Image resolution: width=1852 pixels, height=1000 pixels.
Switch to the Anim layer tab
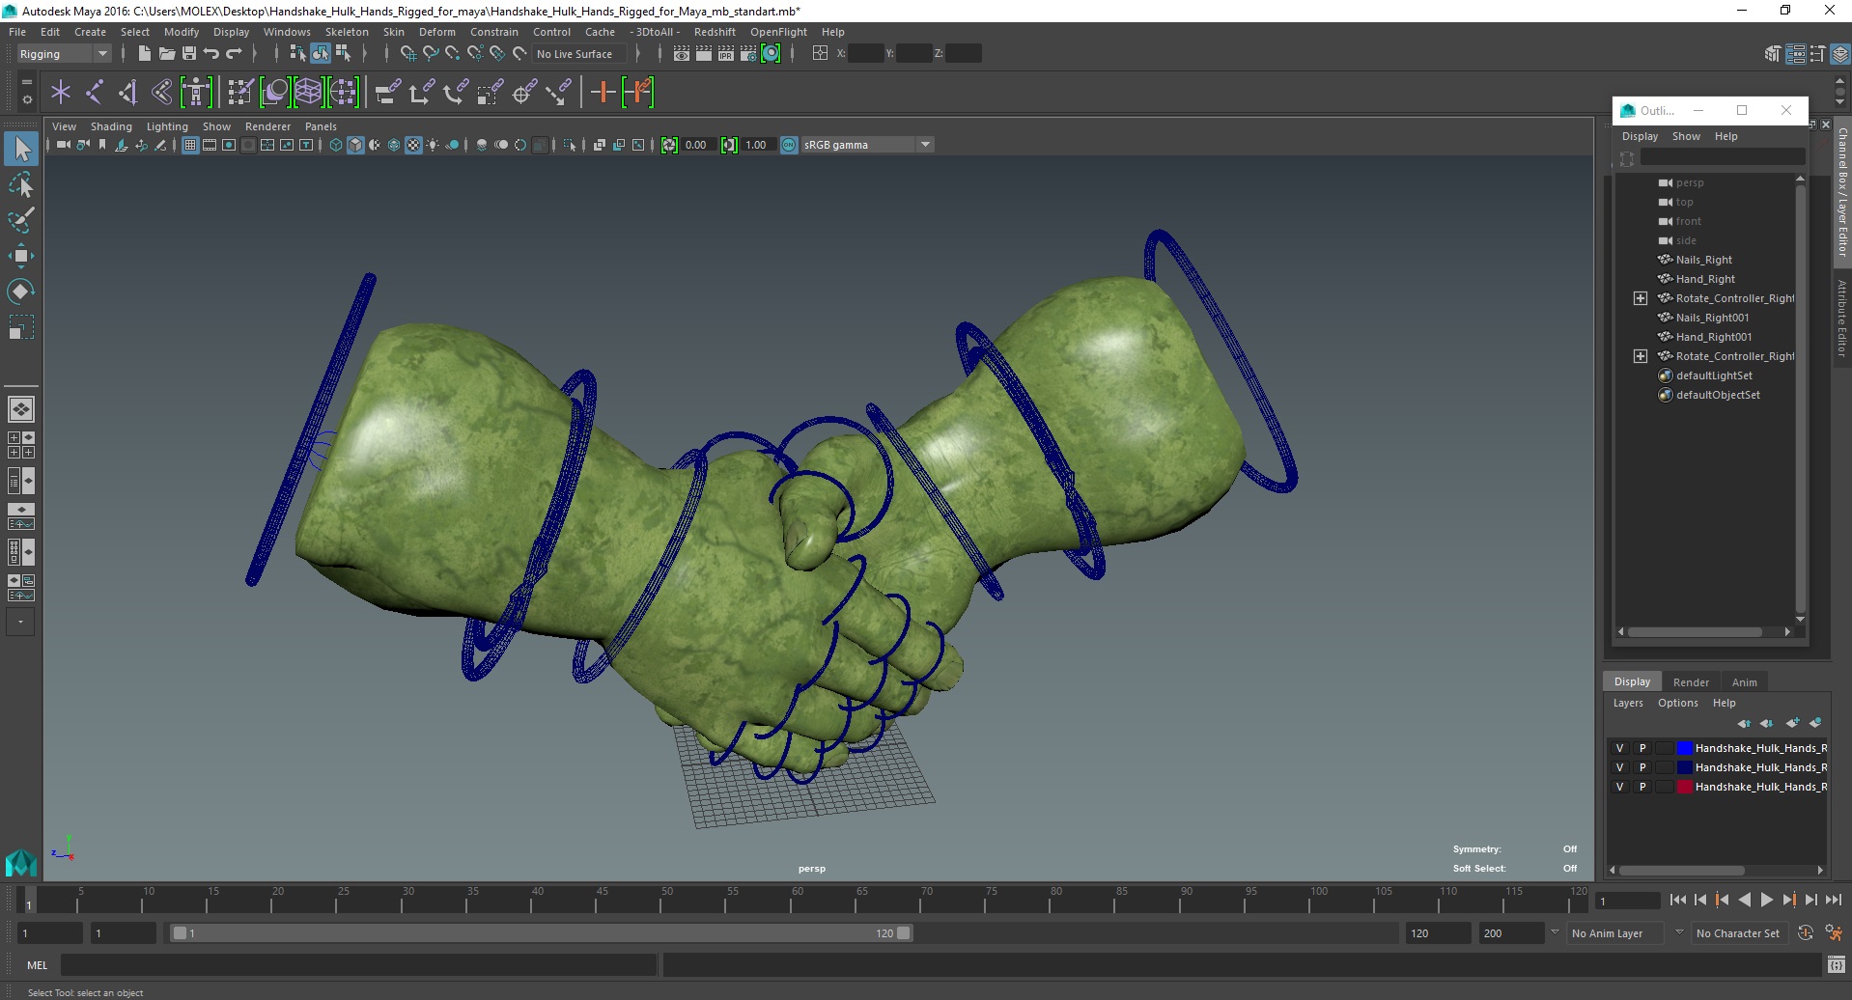(1744, 682)
